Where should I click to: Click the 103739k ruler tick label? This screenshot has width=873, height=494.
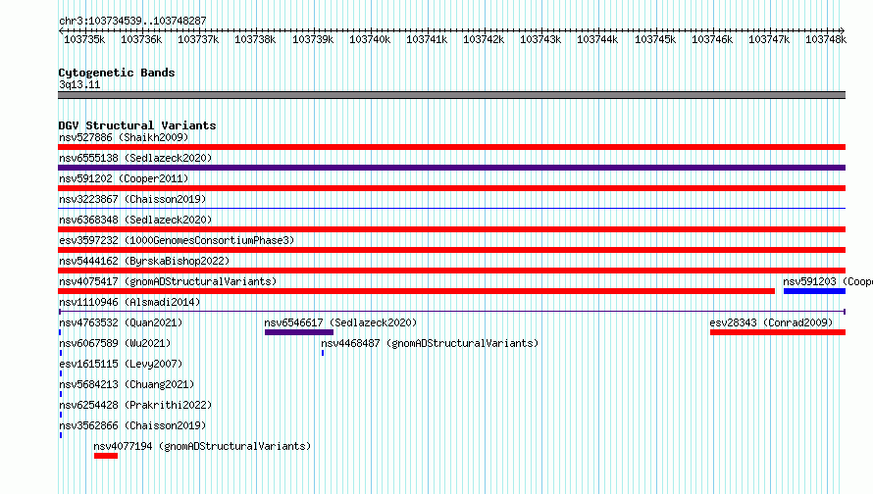313,39
